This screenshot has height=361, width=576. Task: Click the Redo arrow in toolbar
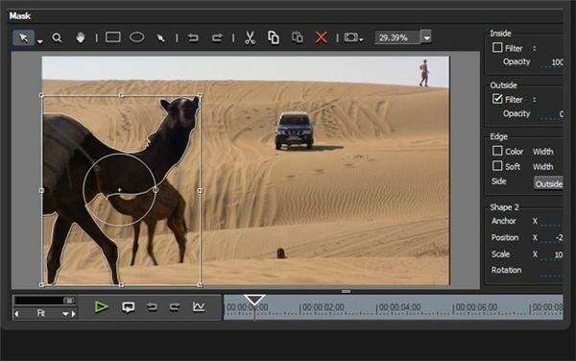point(217,37)
